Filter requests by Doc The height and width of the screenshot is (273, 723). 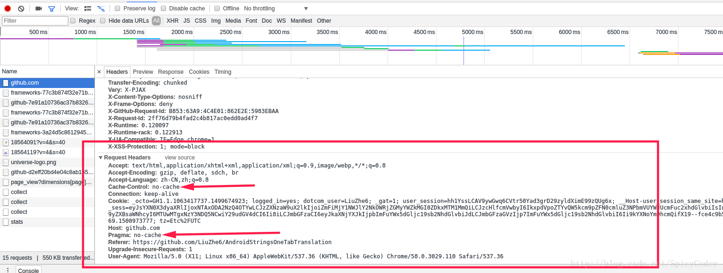(267, 21)
